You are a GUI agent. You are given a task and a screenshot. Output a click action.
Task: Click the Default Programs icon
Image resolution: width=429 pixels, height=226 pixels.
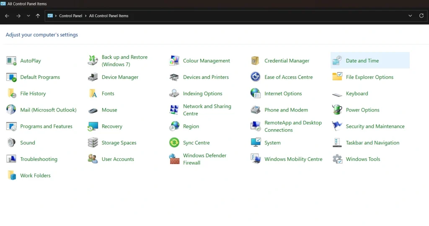click(x=11, y=77)
